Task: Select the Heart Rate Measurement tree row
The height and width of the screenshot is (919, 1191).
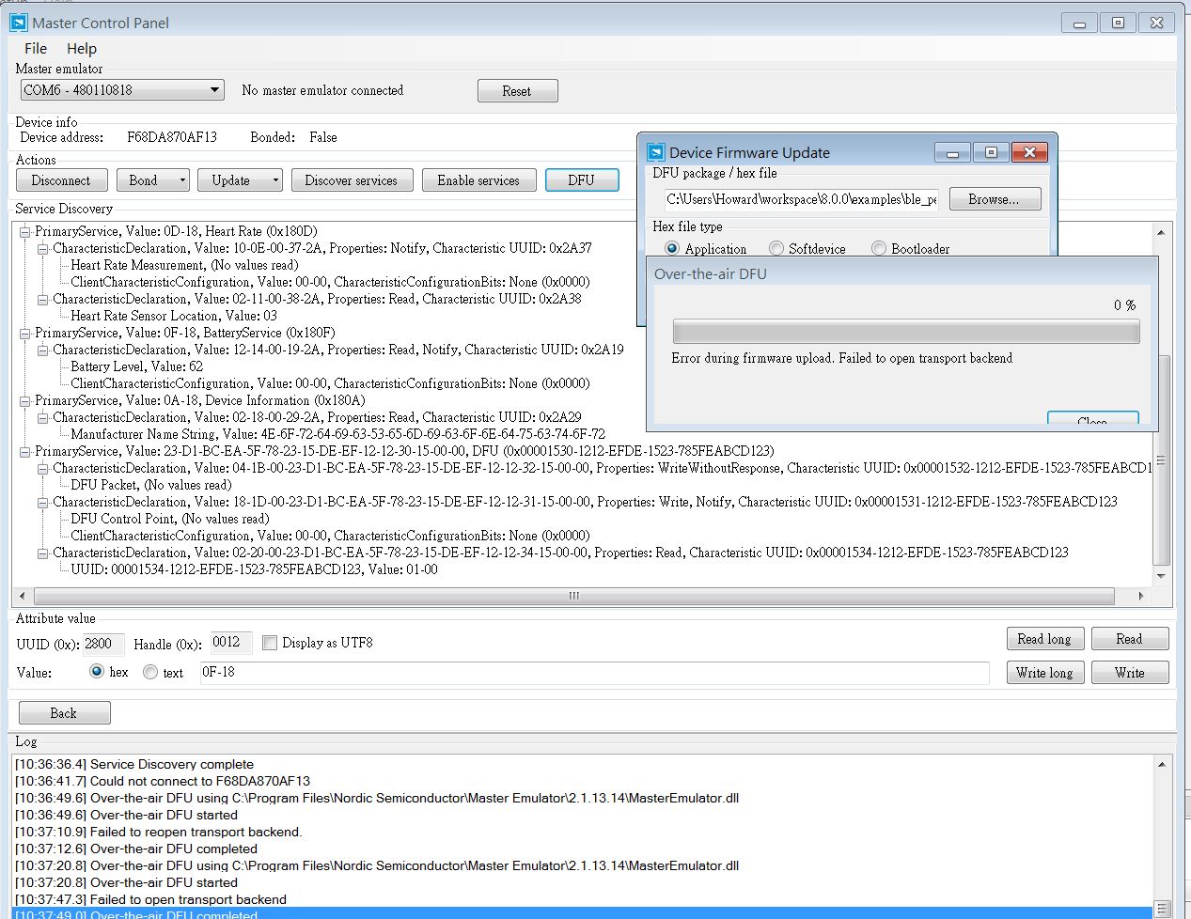Action: pos(184,265)
